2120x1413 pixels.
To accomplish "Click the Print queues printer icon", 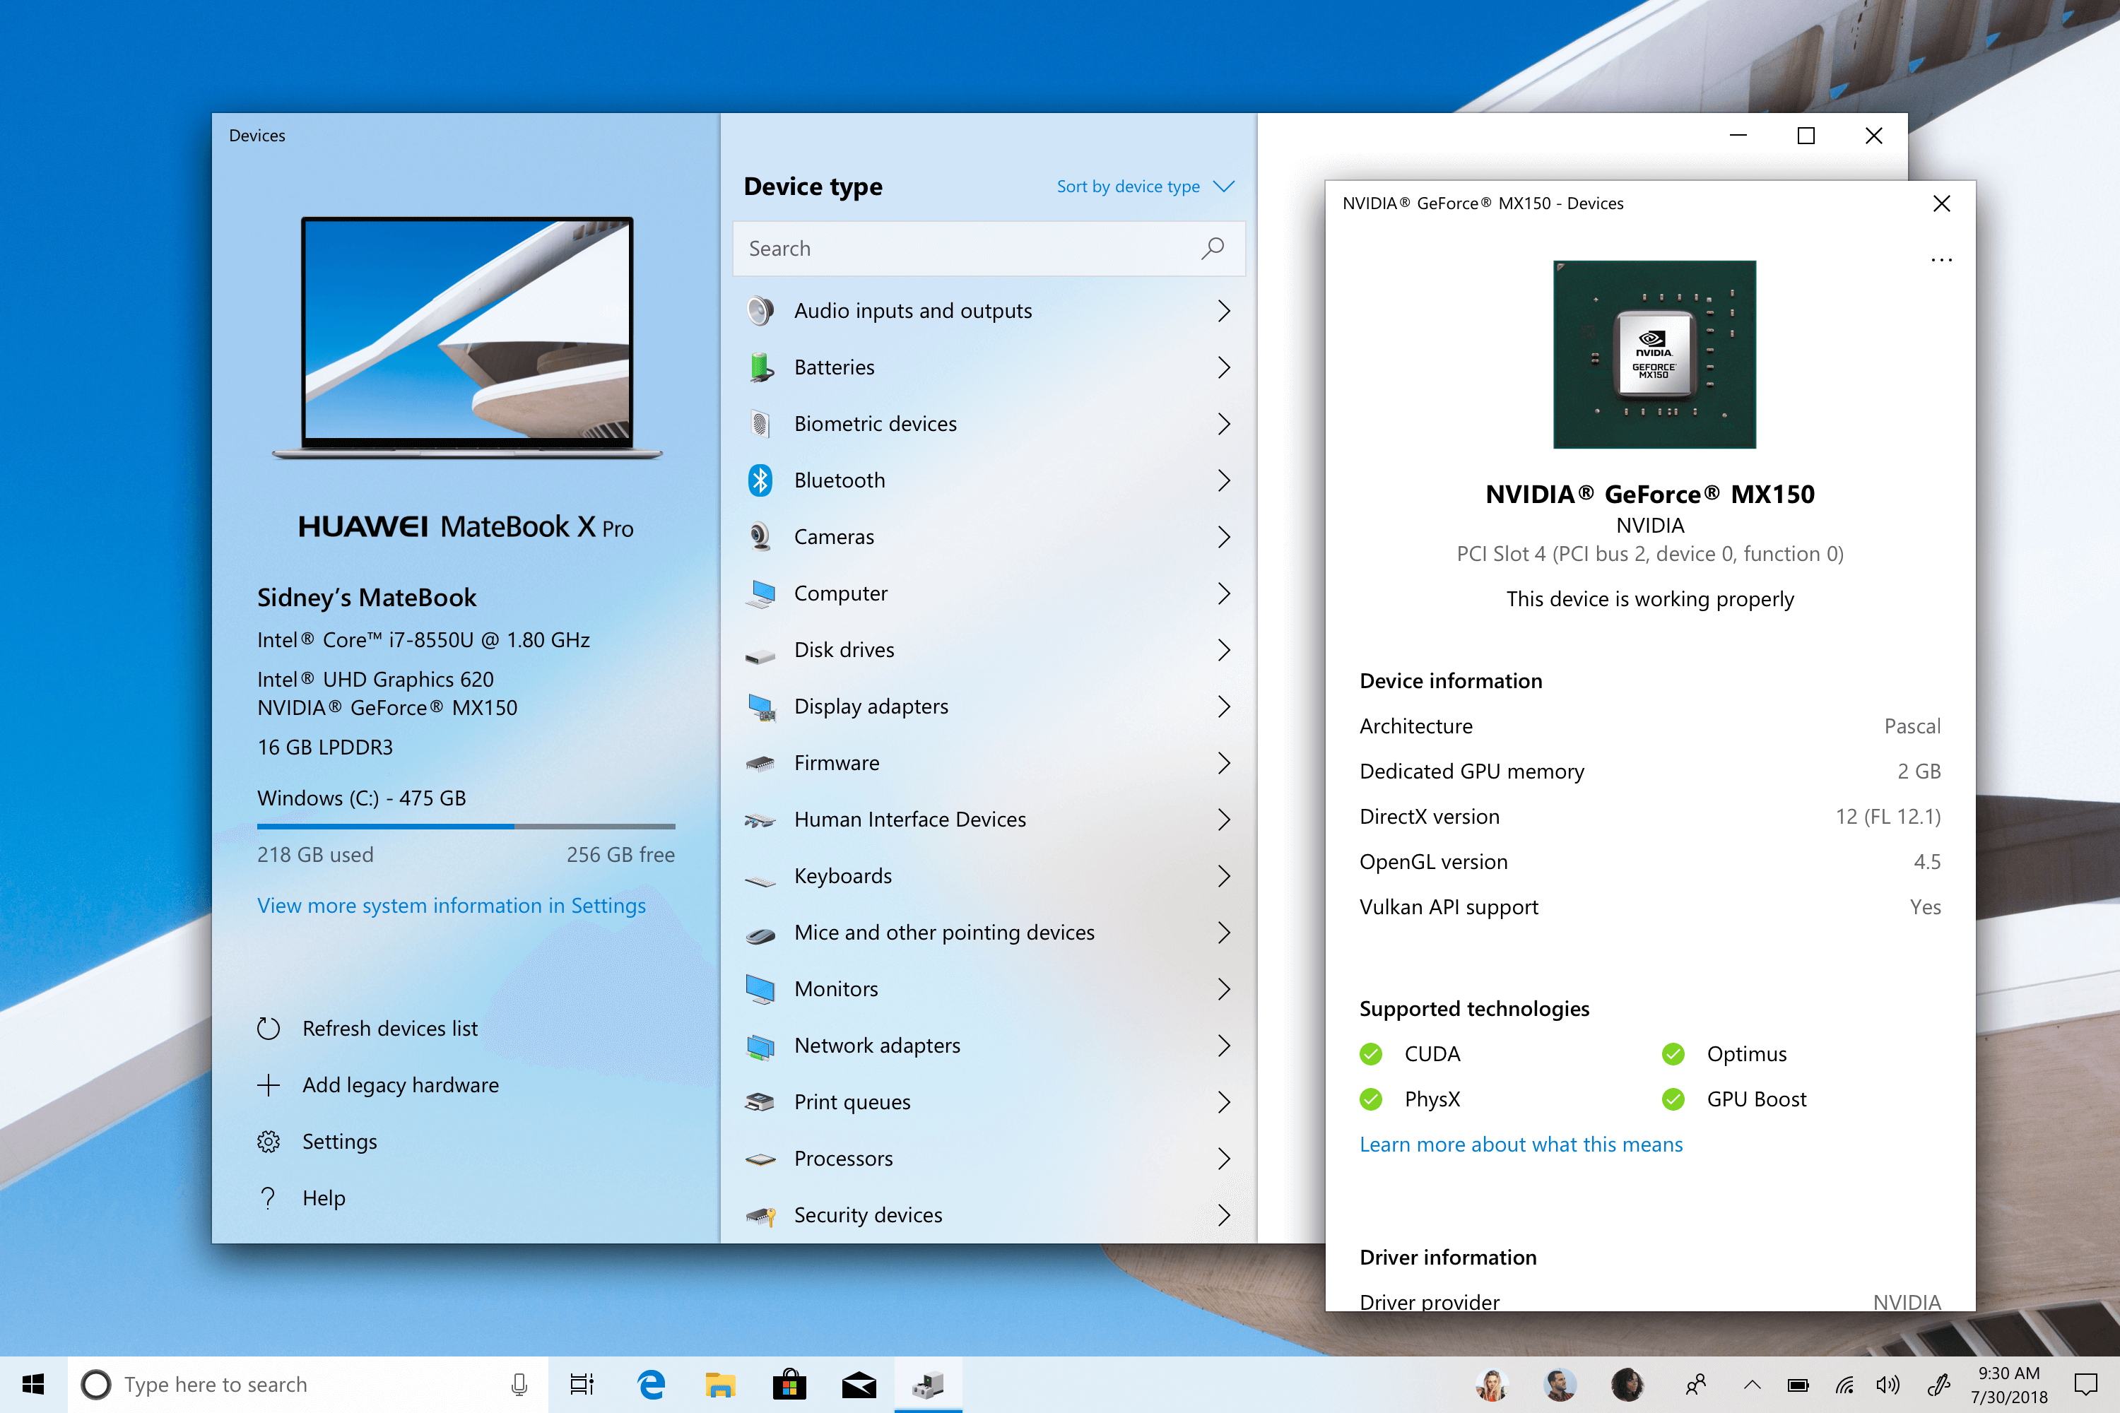I will tap(761, 1102).
